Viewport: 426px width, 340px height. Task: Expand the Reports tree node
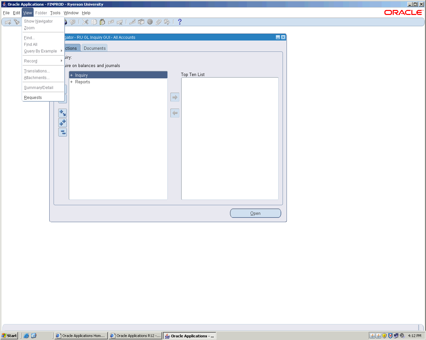click(x=71, y=82)
